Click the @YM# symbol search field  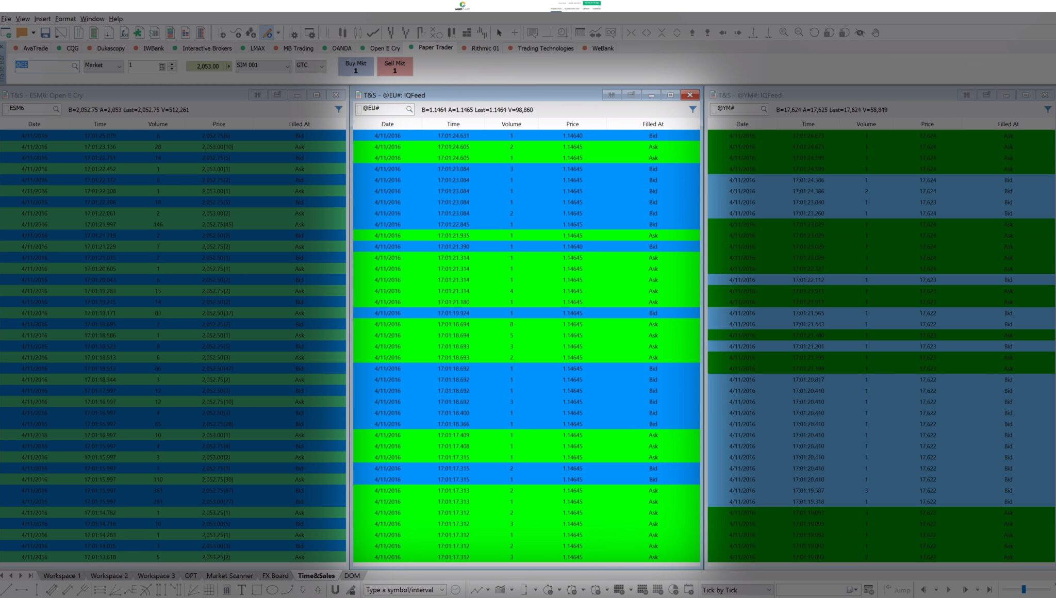point(738,109)
